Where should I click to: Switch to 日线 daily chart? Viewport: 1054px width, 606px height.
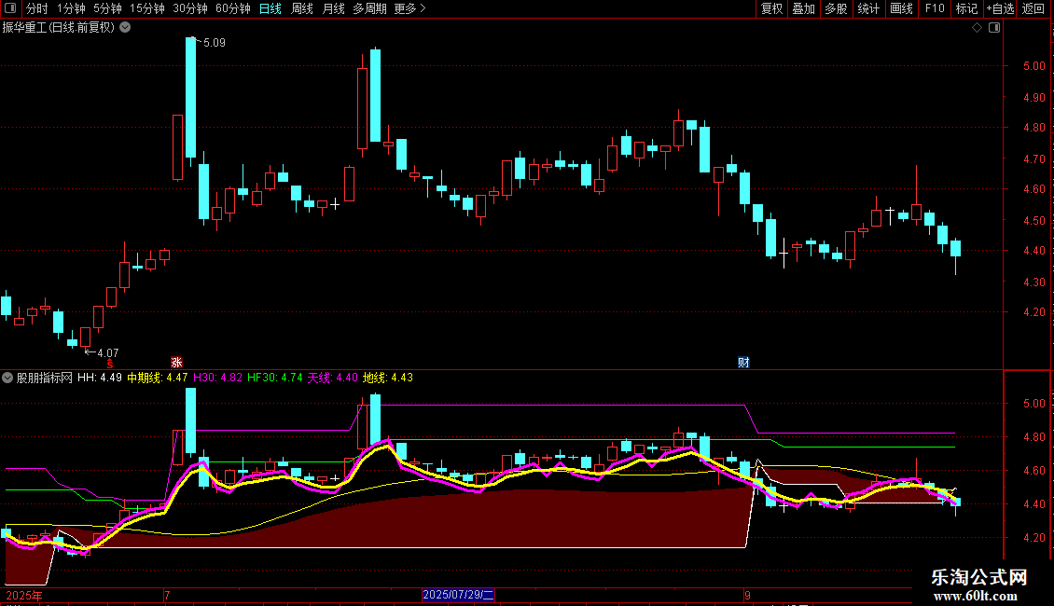(270, 8)
